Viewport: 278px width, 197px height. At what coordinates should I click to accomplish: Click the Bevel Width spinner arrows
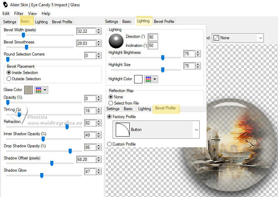(99, 31)
